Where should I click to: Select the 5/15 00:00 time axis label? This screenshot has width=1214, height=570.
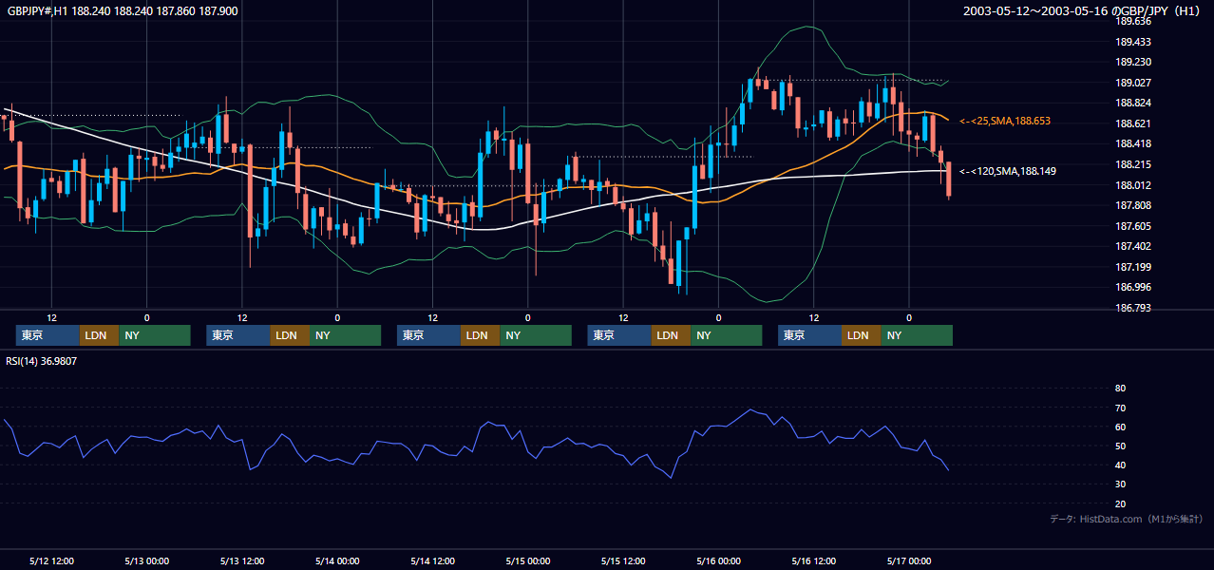tap(527, 560)
